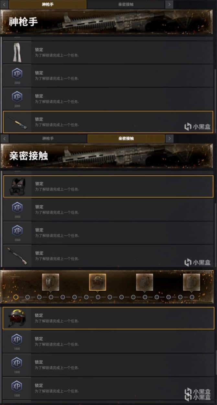217x405 pixels.
Task: Click the right arrow in the top tab bar
Action: (169, 4)
